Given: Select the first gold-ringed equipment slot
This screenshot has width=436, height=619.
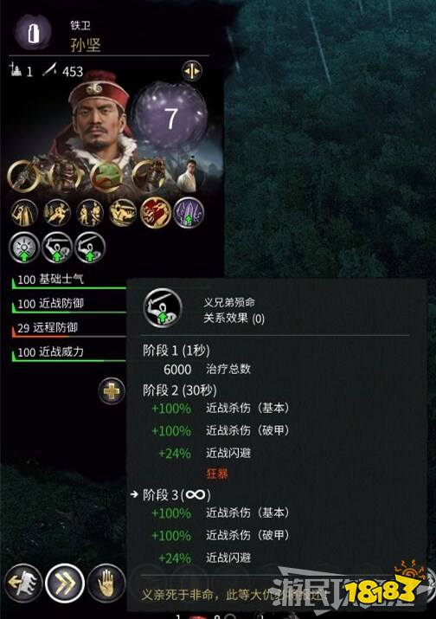Looking at the screenshot, I should pyautogui.click(x=23, y=176).
